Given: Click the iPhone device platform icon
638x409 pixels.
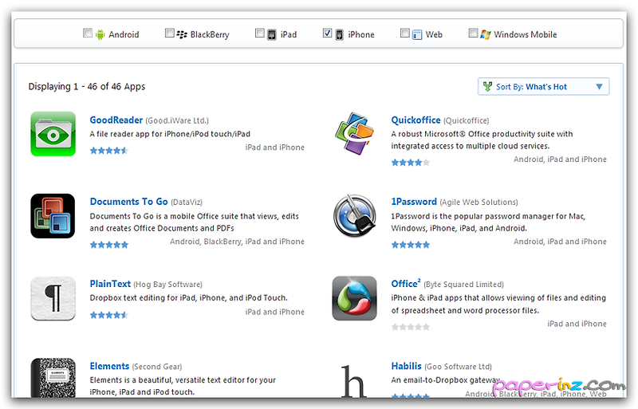Looking at the screenshot, I should coord(339,34).
